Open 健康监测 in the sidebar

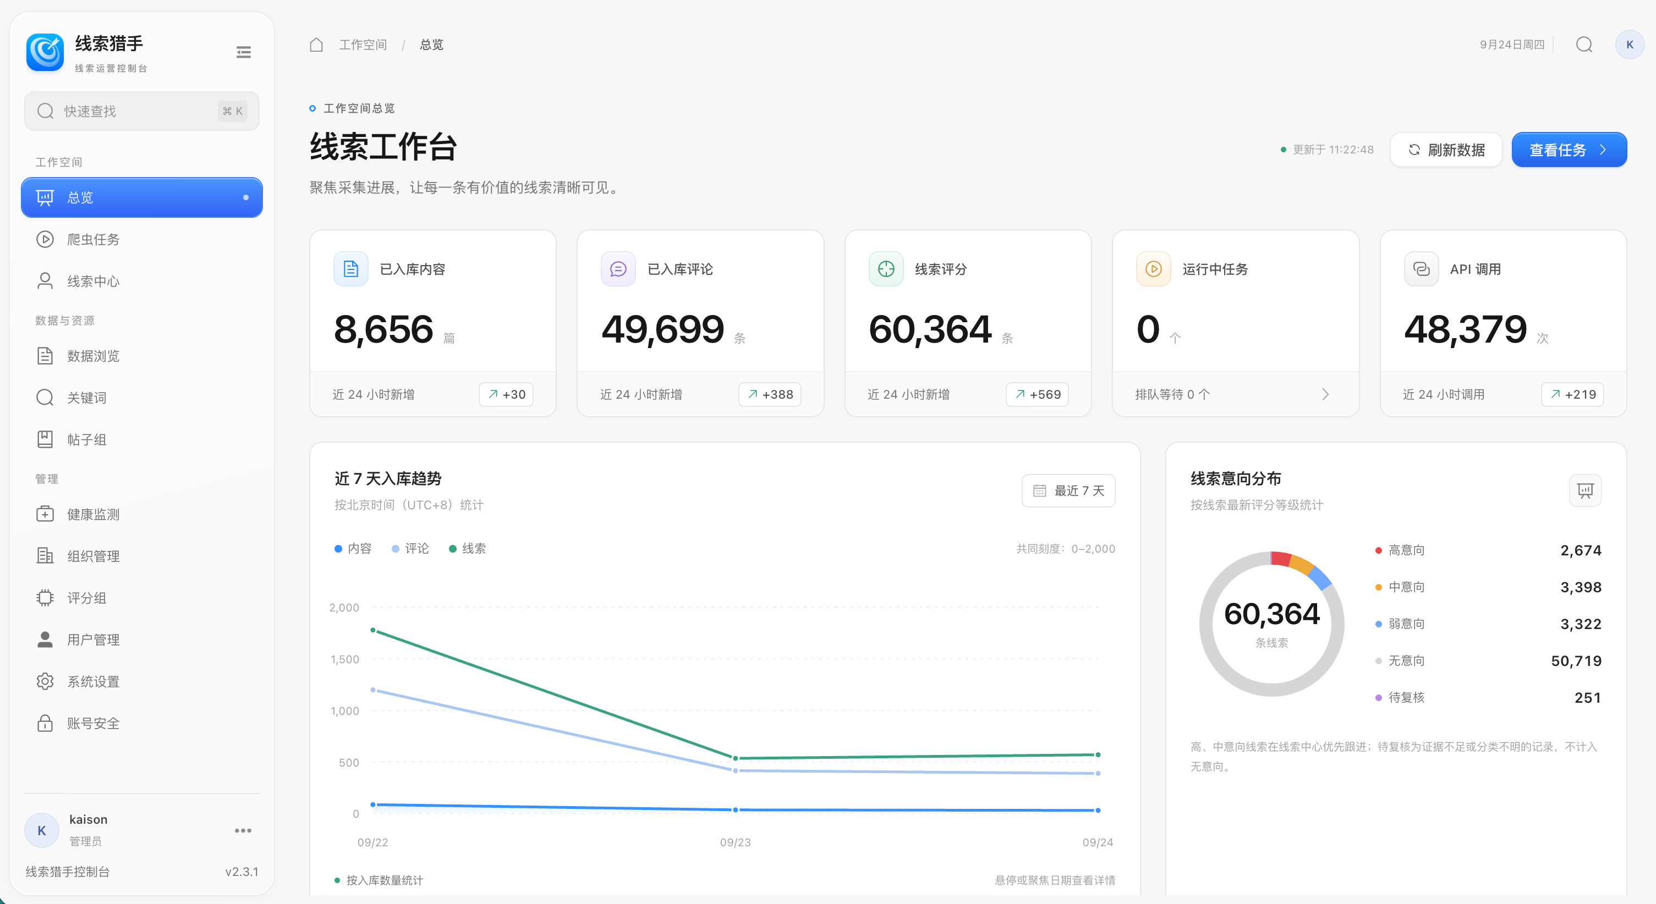click(x=141, y=514)
